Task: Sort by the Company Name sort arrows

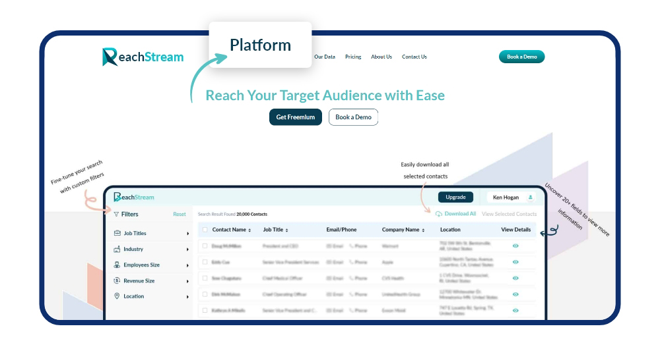Action: tap(423, 230)
